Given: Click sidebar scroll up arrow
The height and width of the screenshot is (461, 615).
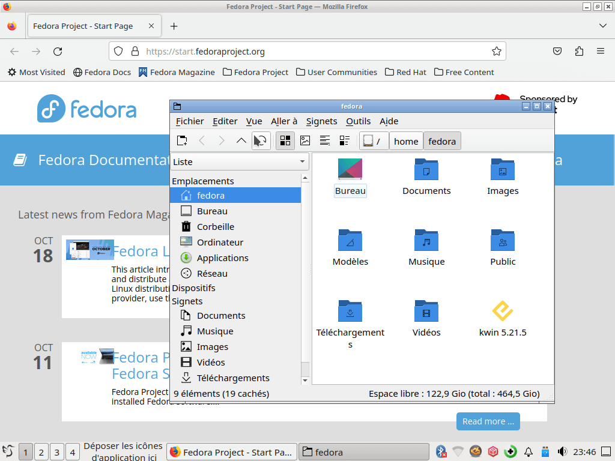Looking at the screenshot, I should coord(305,178).
